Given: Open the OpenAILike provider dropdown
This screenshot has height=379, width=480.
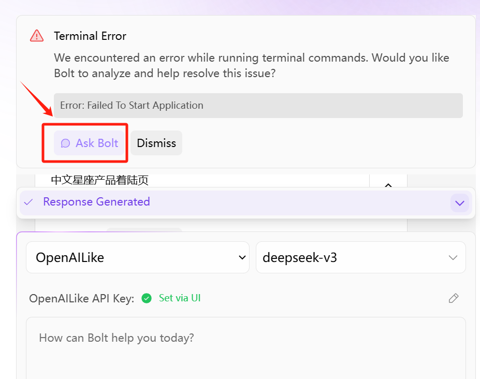Looking at the screenshot, I should click(138, 257).
